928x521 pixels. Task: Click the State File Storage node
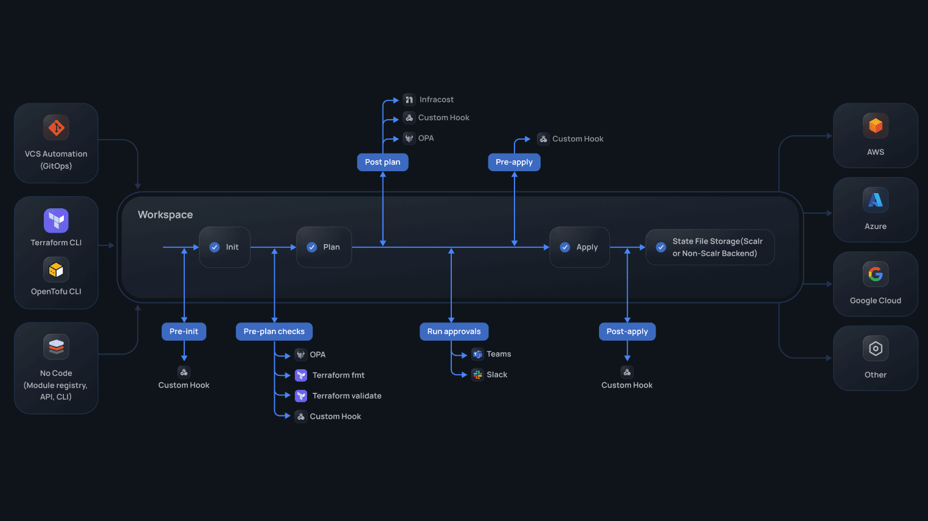click(x=710, y=247)
